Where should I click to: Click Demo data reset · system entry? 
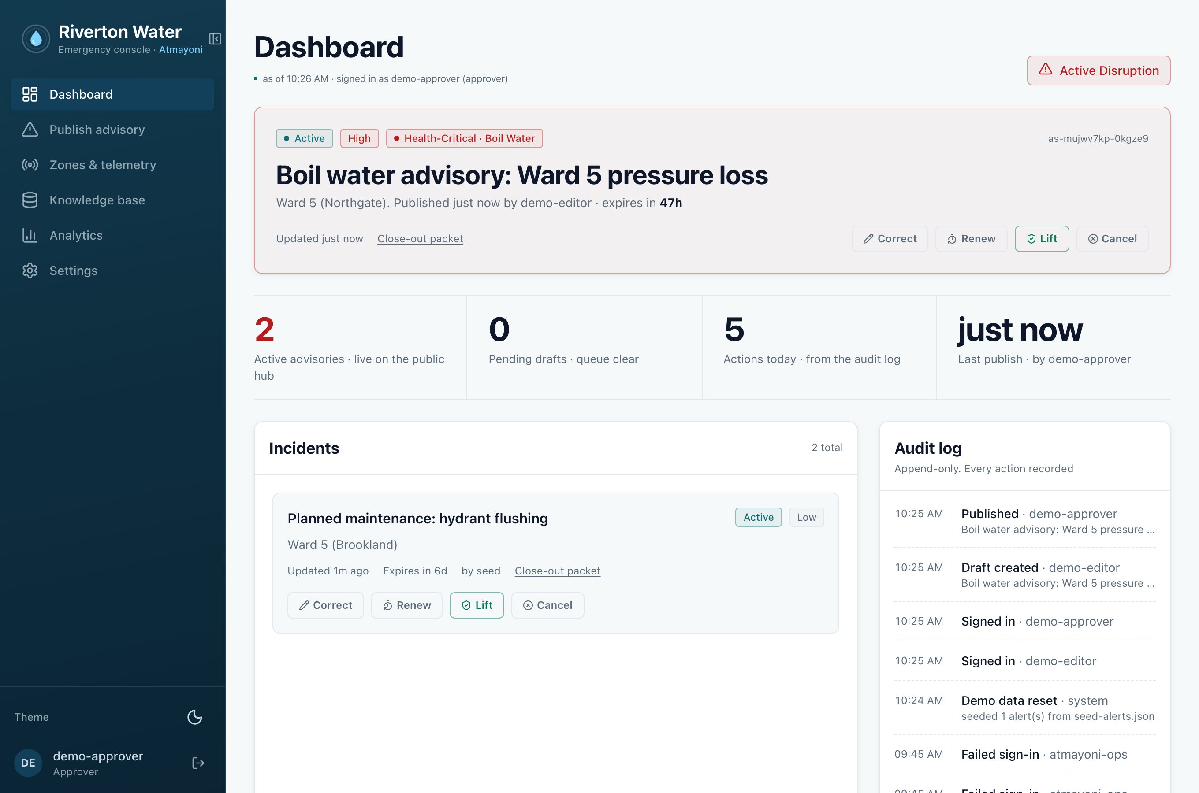(1025, 708)
